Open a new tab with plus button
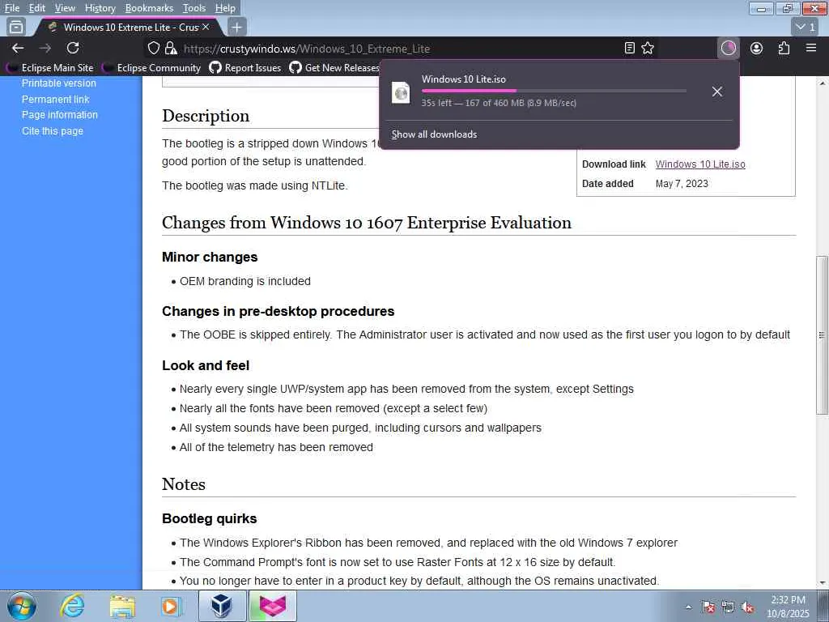 pos(237,27)
